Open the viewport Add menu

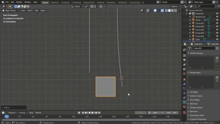[36, 11]
